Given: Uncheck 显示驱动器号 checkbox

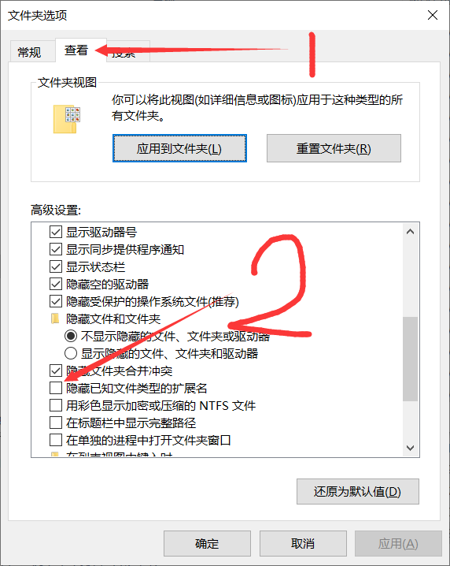Looking at the screenshot, I should (x=56, y=232).
